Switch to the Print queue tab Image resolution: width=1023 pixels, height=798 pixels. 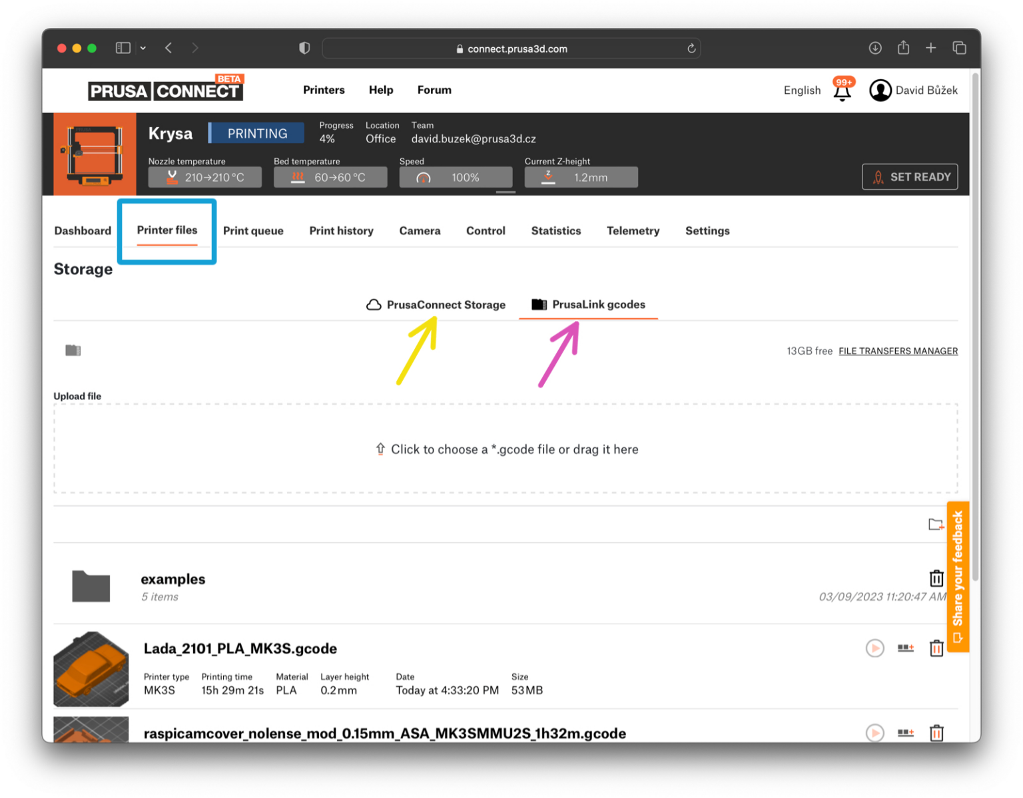pyautogui.click(x=253, y=231)
